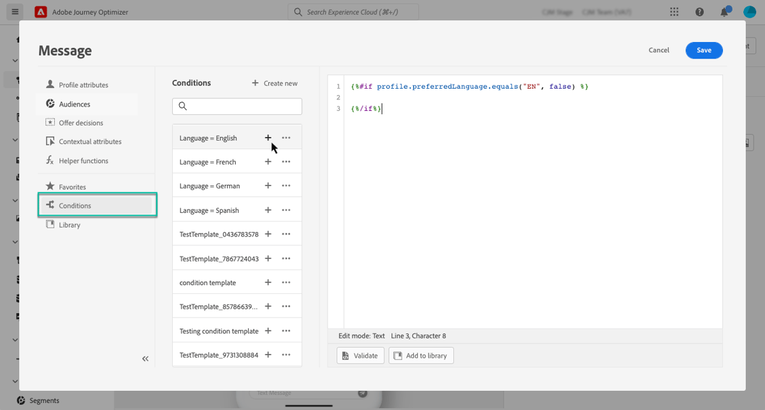Screen dimensions: 765x410
Task: Click the hamburger menu icon top left
Action: click(x=15, y=11)
